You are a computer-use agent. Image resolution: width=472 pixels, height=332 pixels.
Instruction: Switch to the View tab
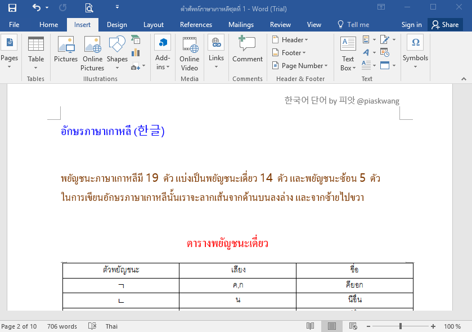314,25
